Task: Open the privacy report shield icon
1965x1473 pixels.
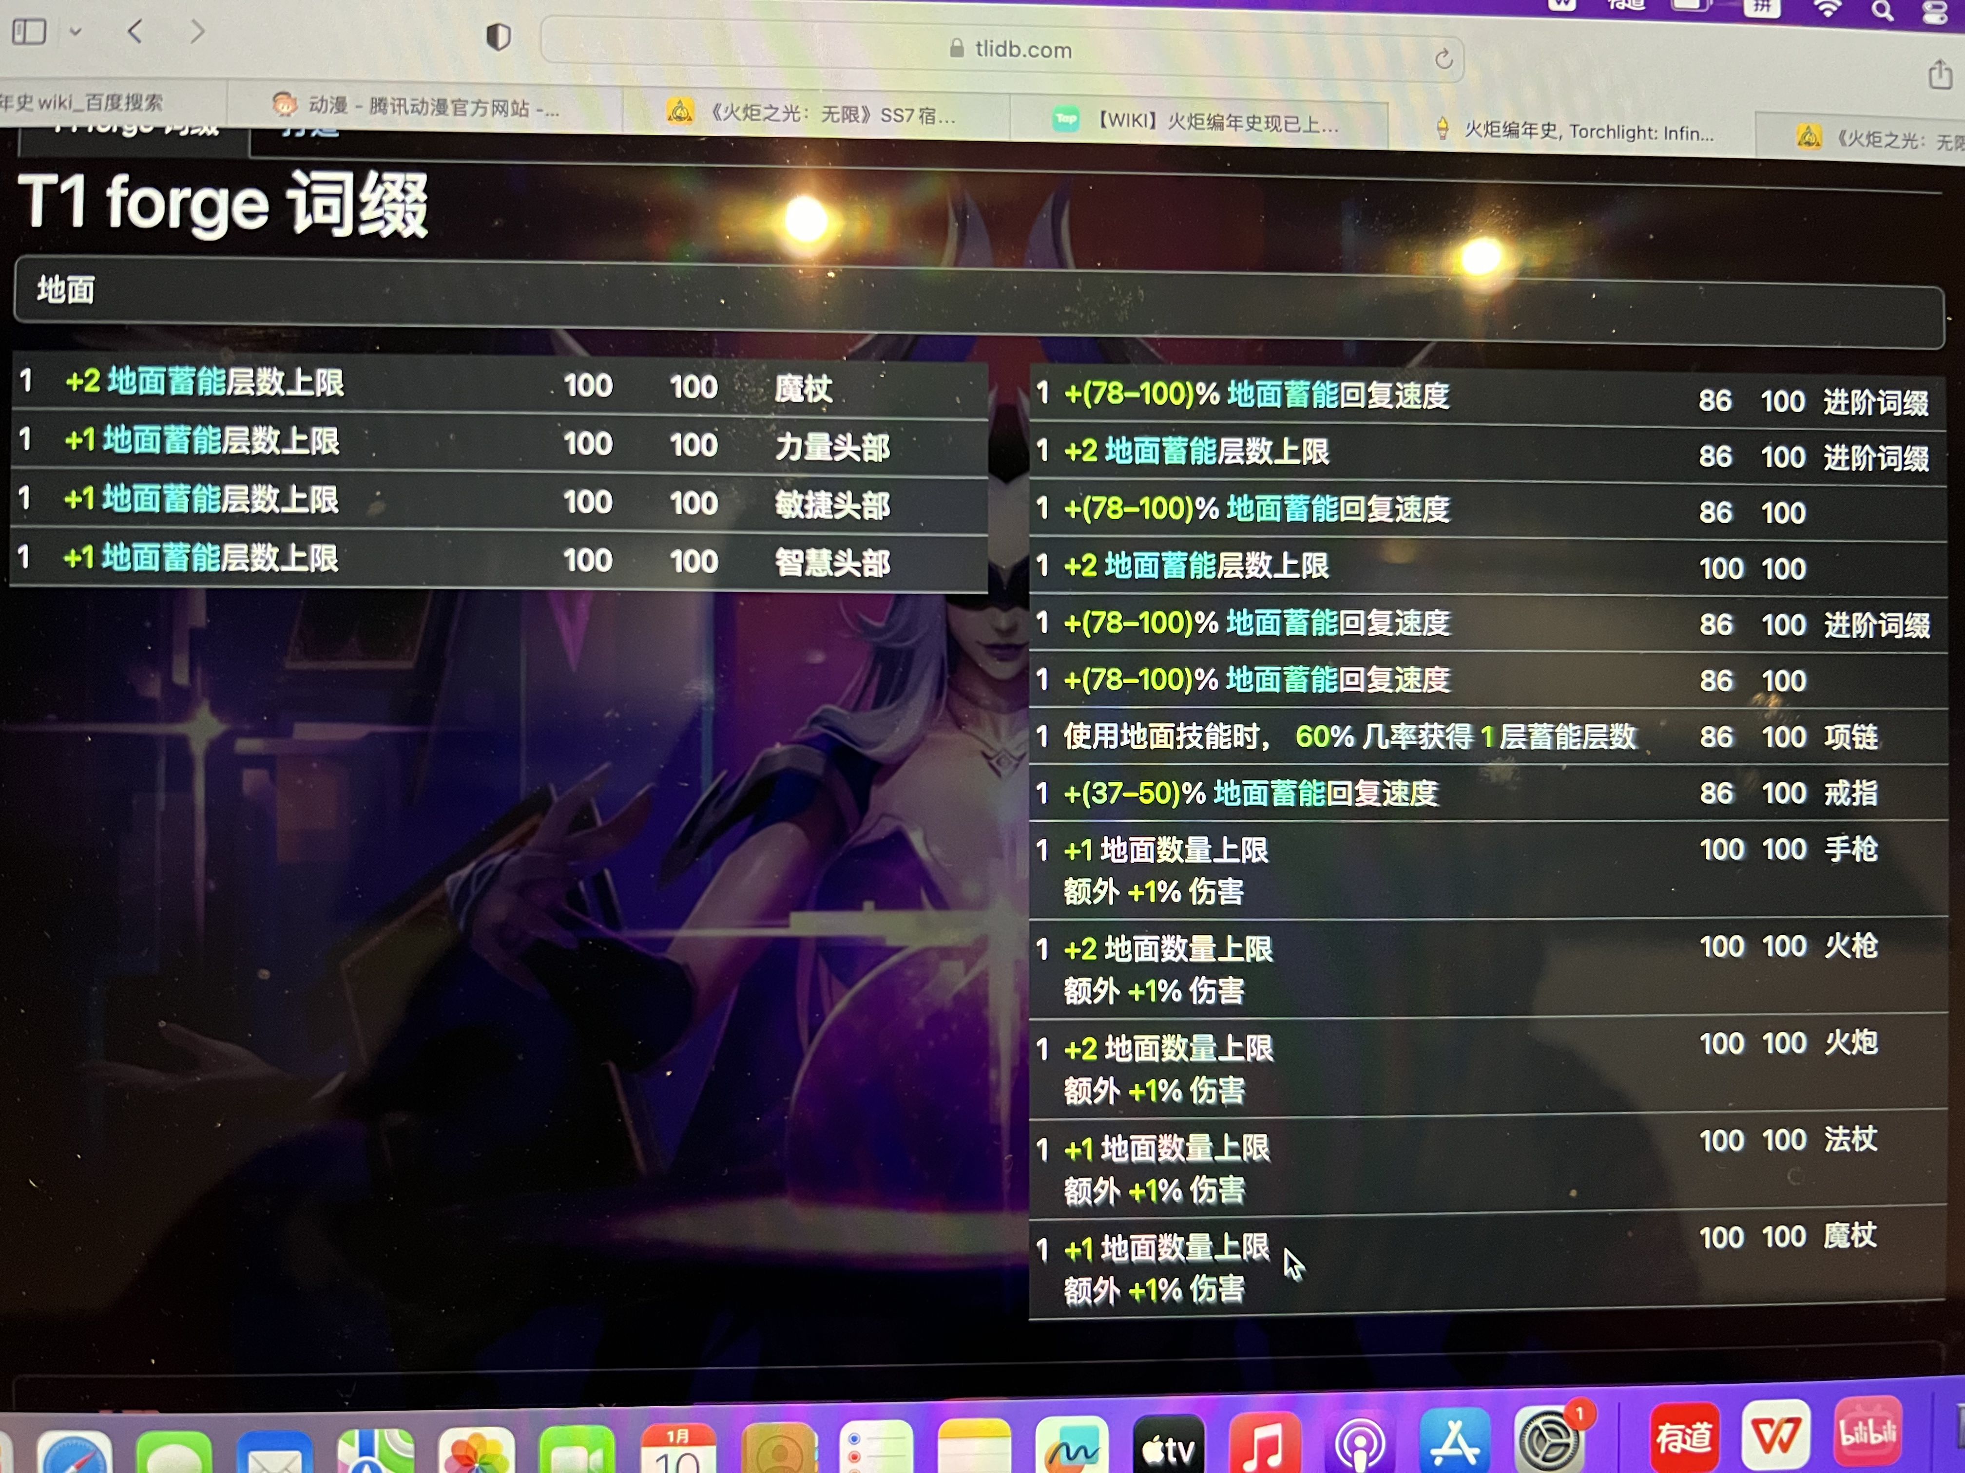Action: pos(499,38)
